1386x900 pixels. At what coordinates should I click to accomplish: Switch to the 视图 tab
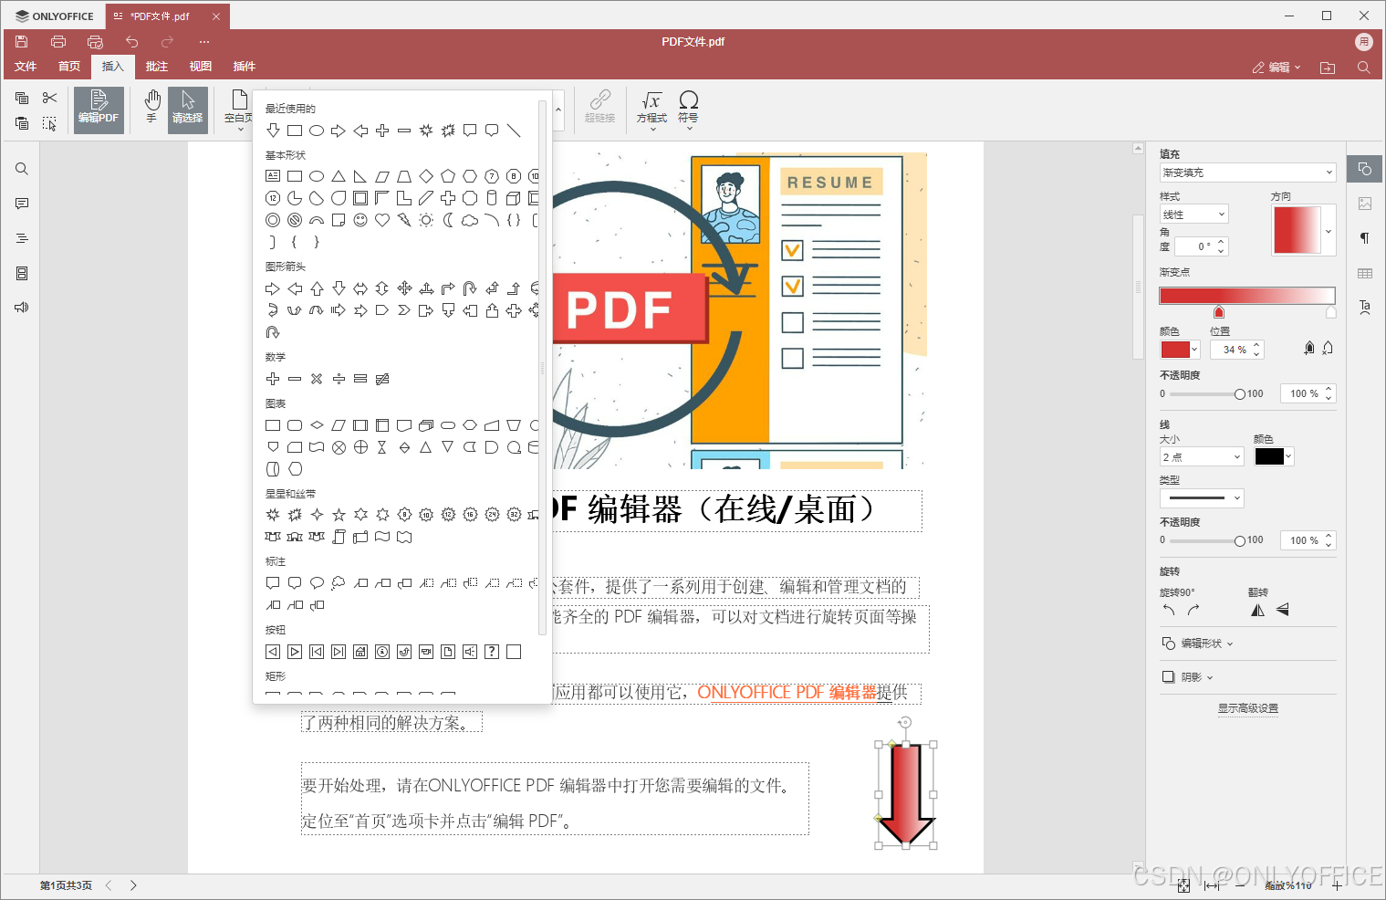(201, 67)
